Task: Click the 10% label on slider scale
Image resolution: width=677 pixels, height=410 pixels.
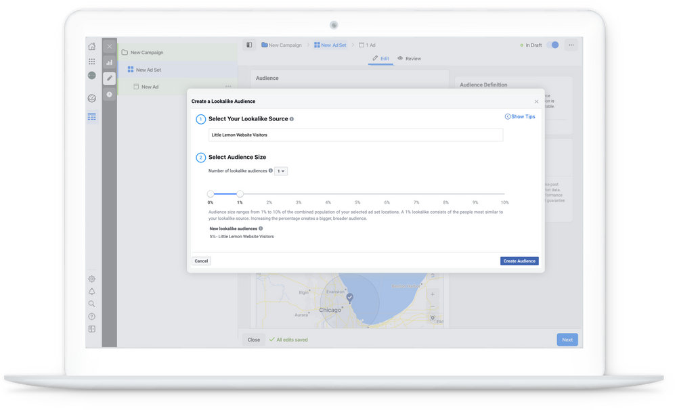Action: click(x=504, y=202)
